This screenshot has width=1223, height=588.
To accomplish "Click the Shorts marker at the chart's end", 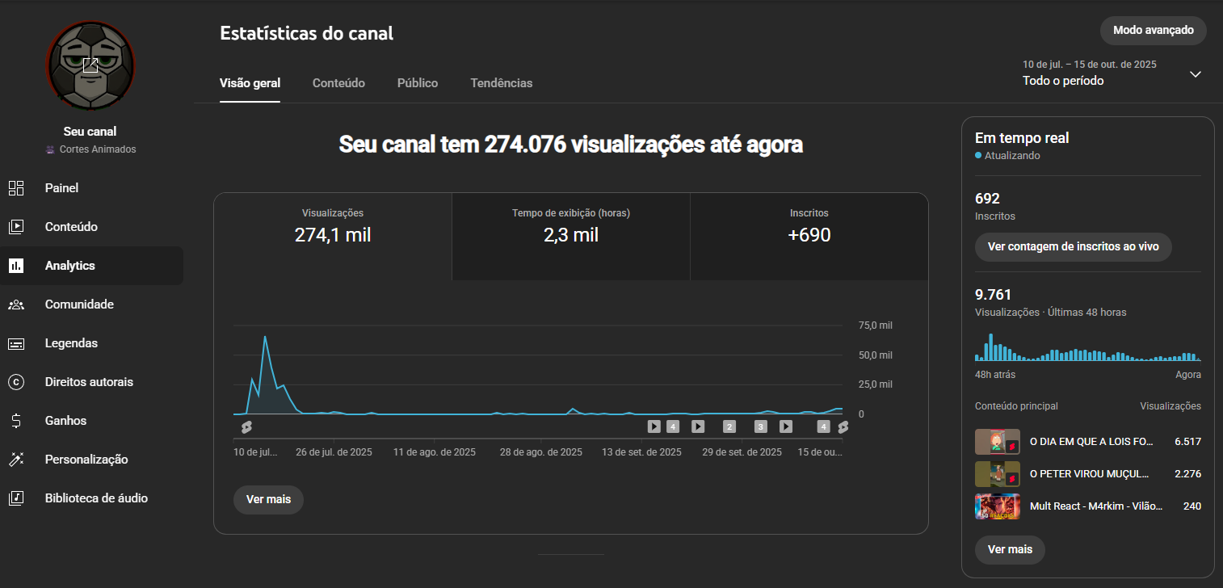I will [843, 426].
